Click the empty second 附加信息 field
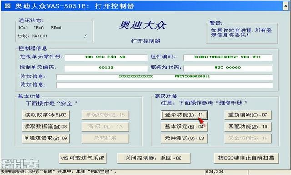This screenshot has height=175, width=291. (165, 85)
